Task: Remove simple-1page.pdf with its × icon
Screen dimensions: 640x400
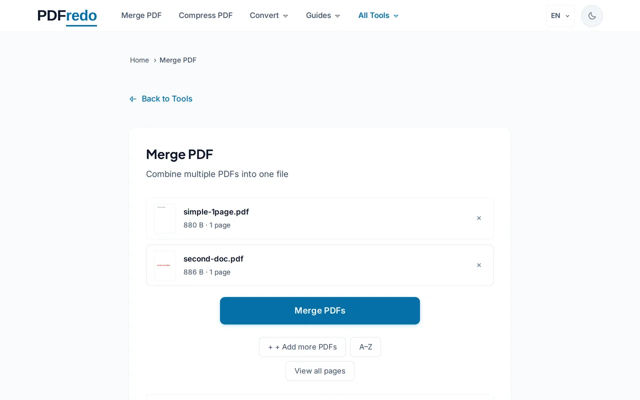Action: pos(478,218)
